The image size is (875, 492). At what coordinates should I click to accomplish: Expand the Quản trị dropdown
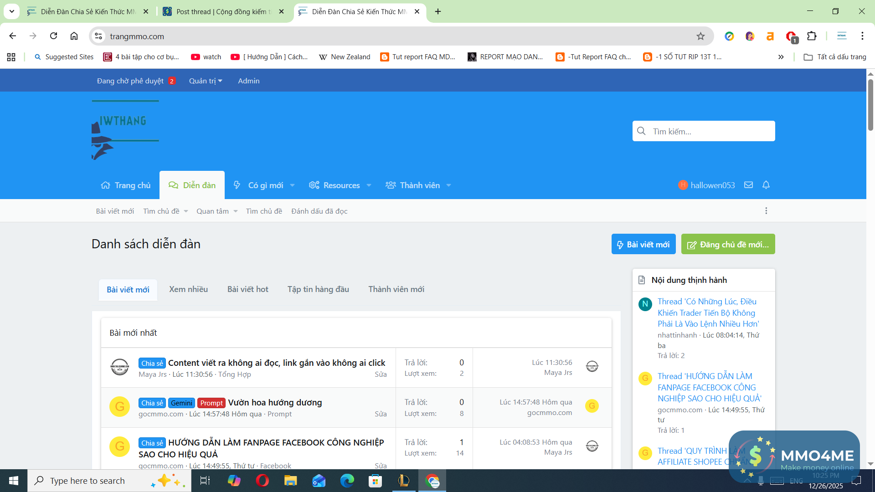206,81
